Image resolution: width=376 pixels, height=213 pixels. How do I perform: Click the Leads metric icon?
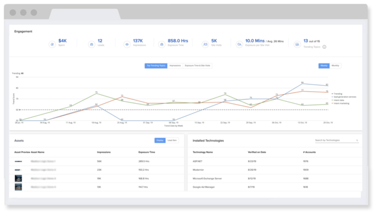(x=91, y=44)
